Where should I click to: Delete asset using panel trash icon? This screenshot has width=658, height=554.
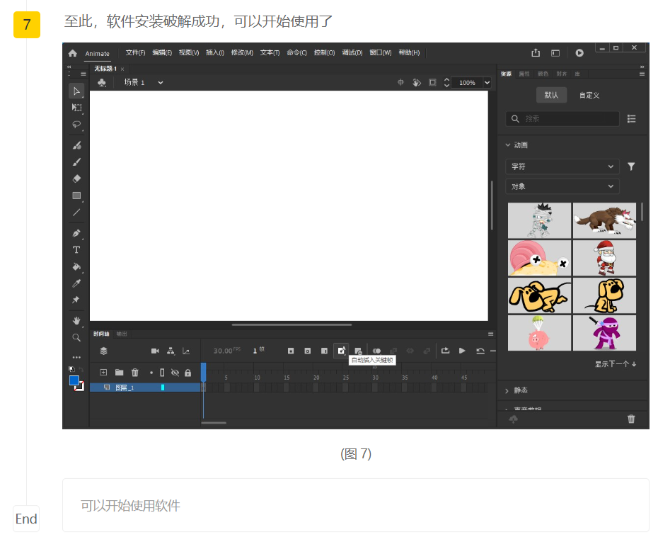tap(630, 419)
